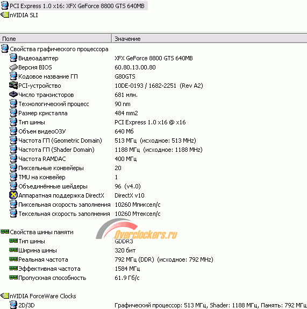Click the icon next to 'Пиксельные конвейеры'
Screen dimensions: 307x309
click(x=13, y=168)
